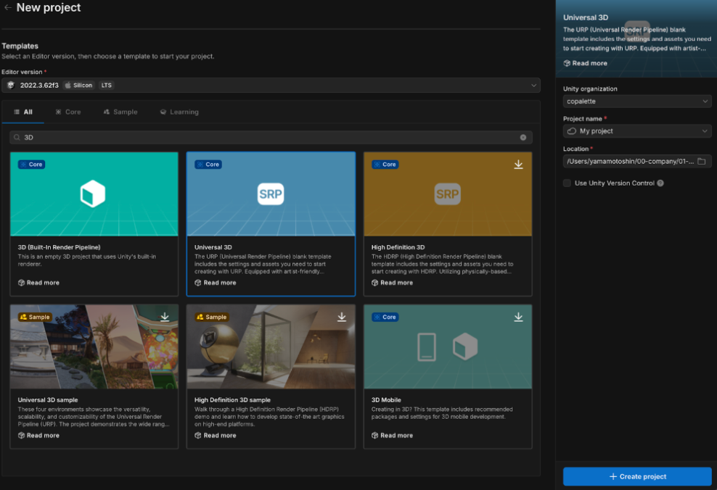Expand the Project name dropdown arrow
717x490 pixels.
click(705, 131)
